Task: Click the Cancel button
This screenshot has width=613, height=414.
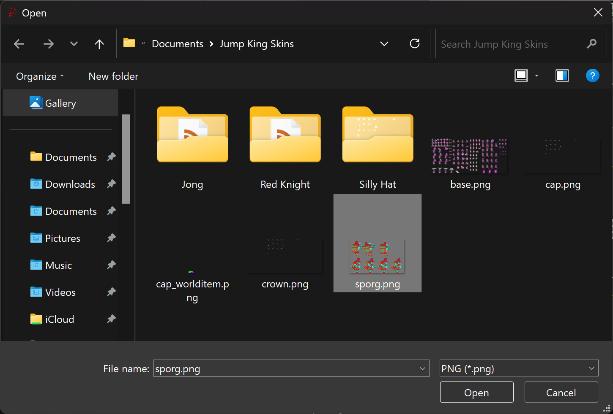Action: tap(561, 392)
